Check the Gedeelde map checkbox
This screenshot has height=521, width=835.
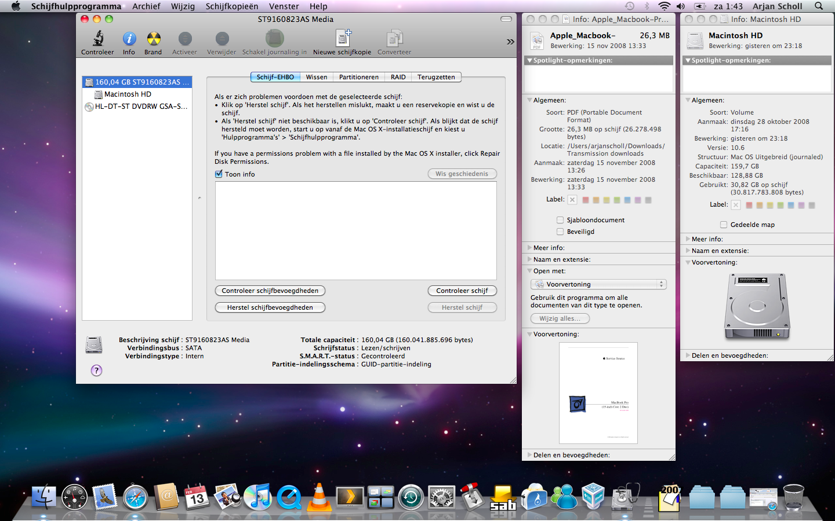tap(724, 225)
